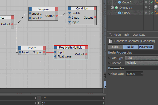Click FloatMath node Input port
Image resolution: width=158 pixels, height=105 pixels.
[x=55, y=52]
